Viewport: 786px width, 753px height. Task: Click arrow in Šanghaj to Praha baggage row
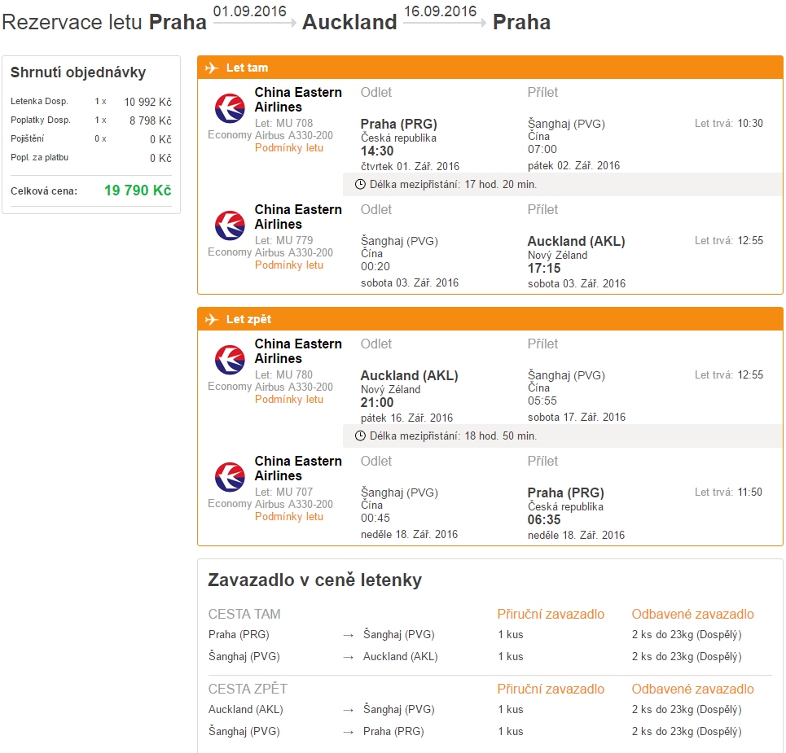click(349, 733)
